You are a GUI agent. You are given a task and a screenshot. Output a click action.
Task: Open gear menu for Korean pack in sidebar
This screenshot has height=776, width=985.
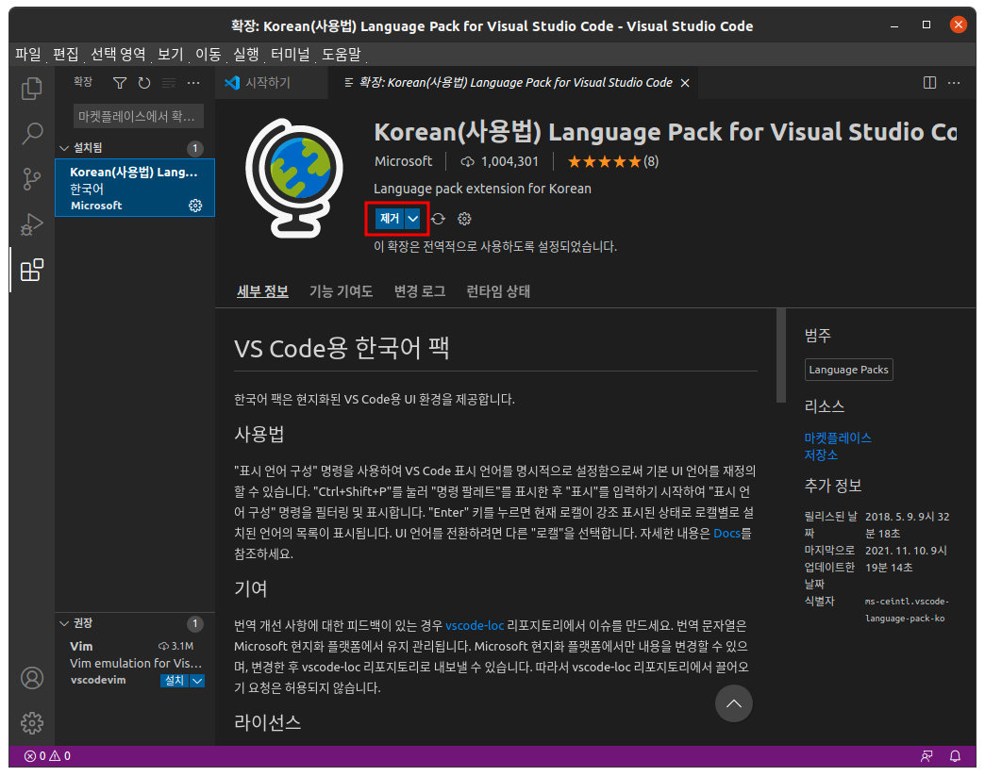point(195,206)
